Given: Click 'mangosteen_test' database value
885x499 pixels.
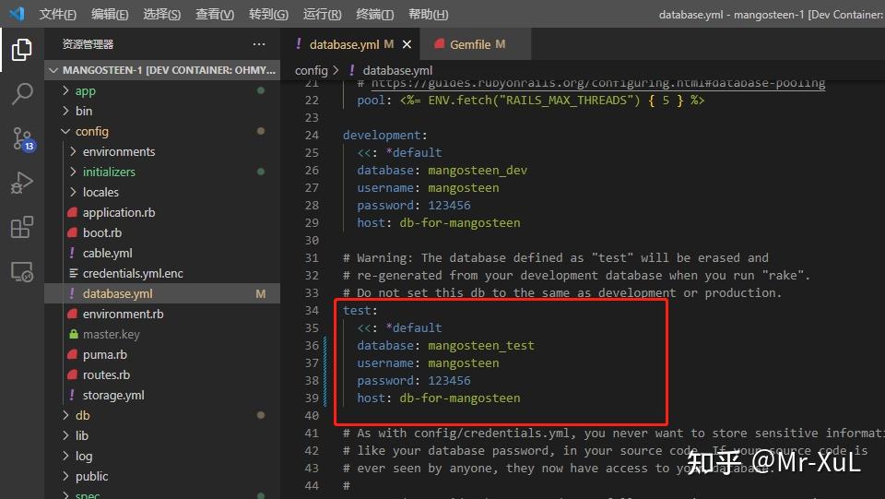Looking at the screenshot, I should tap(481, 346).
